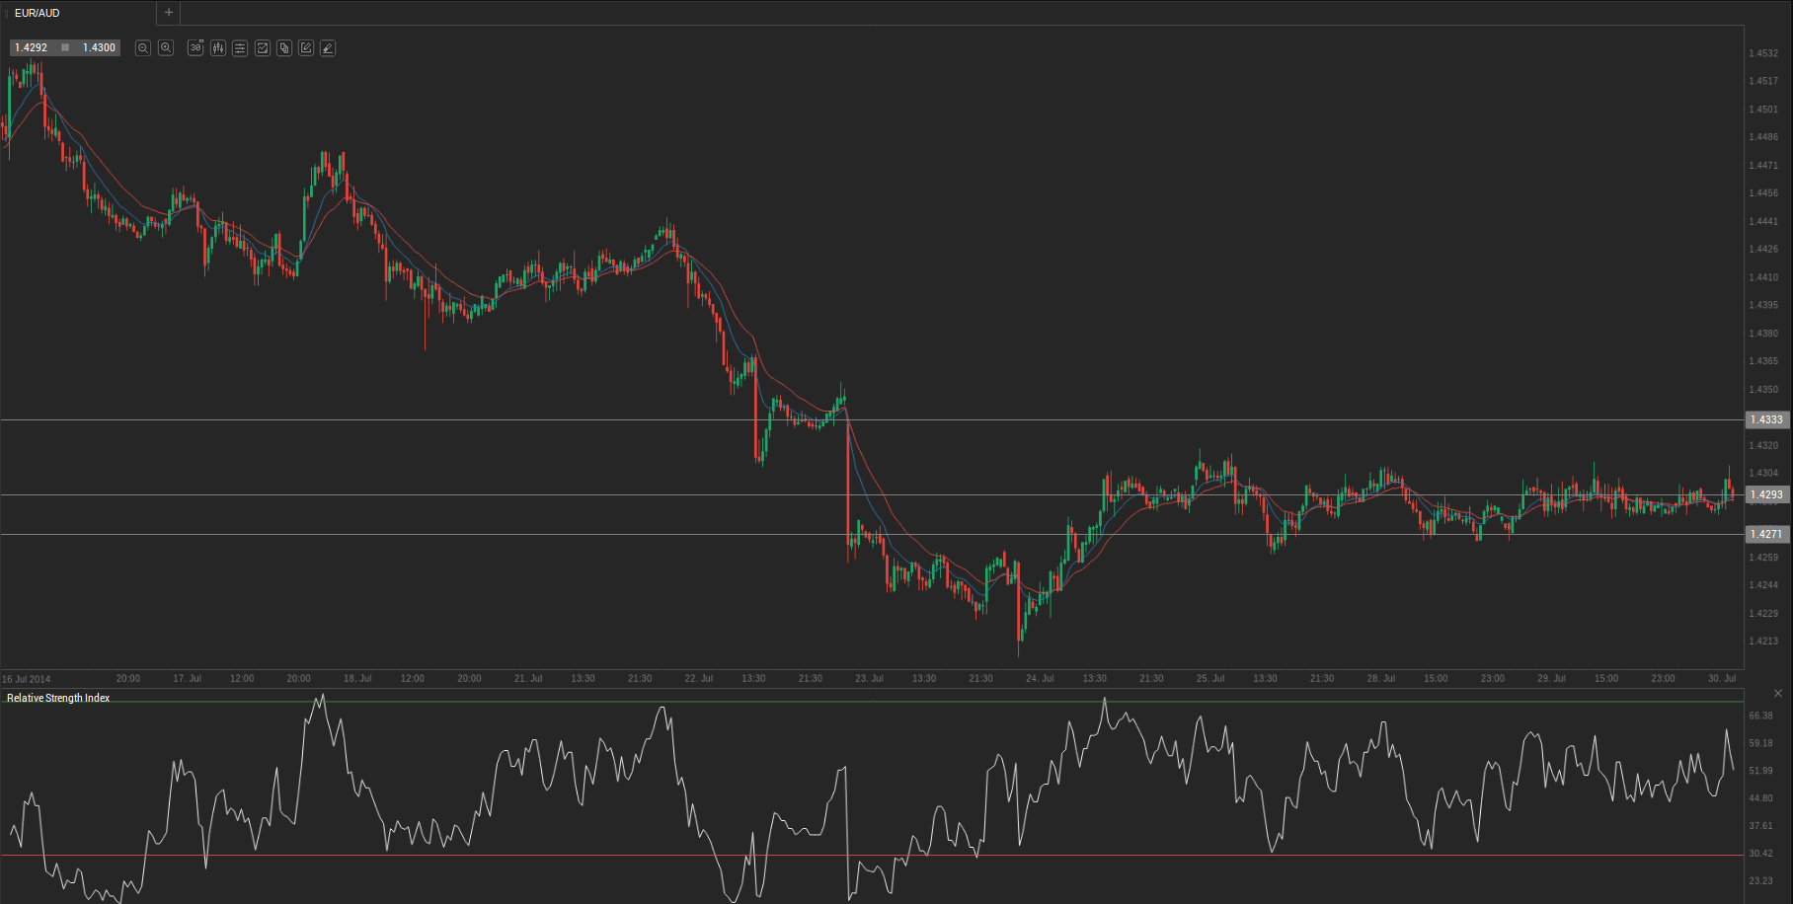This screenshot has height=904, width=1793.
Task: Select the eraser tool icon
Action: pyautogui.click(x=328, y=48)
